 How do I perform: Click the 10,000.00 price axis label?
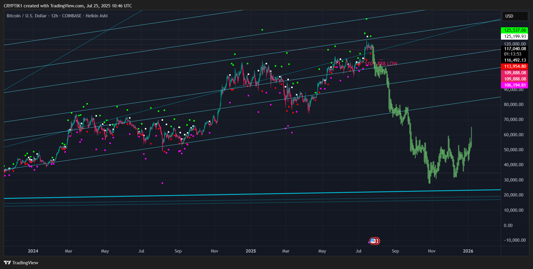(514, 210)
